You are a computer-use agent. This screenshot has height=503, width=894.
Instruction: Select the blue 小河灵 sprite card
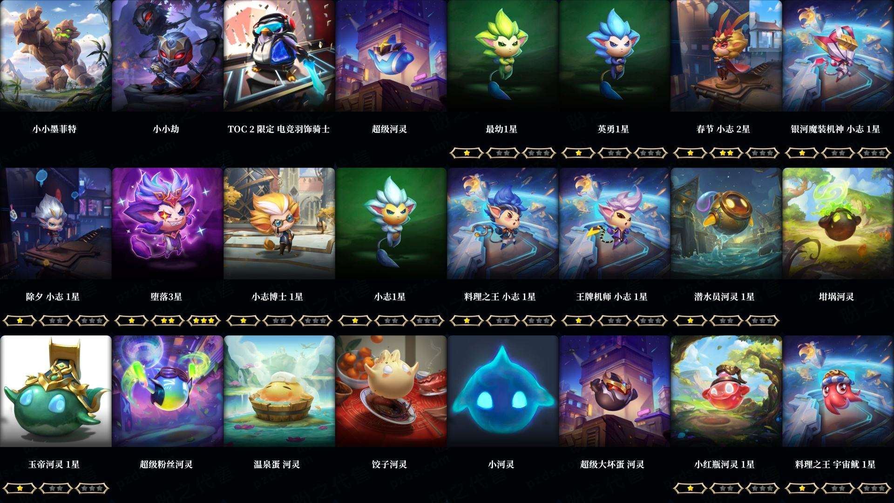pos(502,391)
